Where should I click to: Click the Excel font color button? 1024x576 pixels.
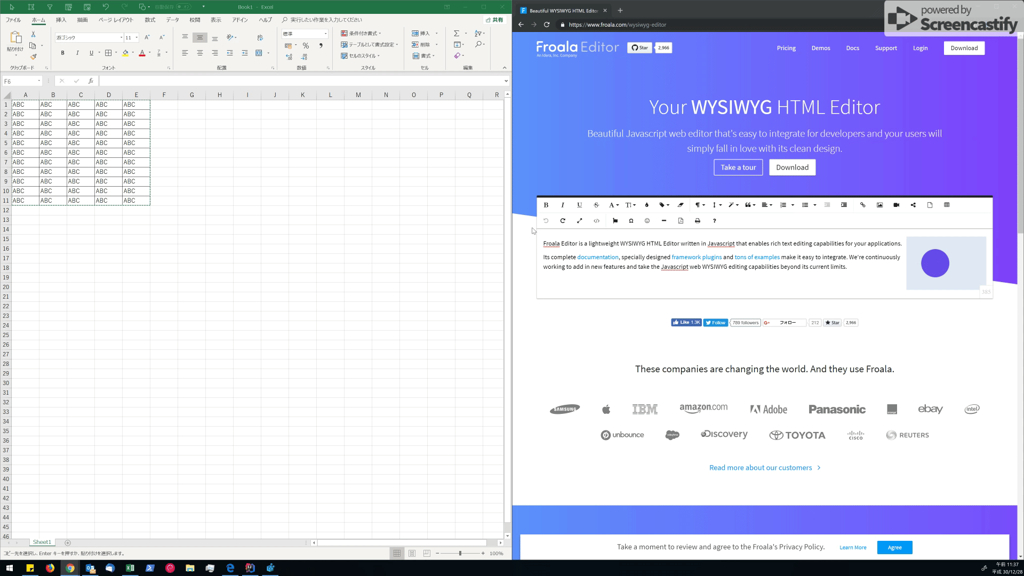(142, 53)
